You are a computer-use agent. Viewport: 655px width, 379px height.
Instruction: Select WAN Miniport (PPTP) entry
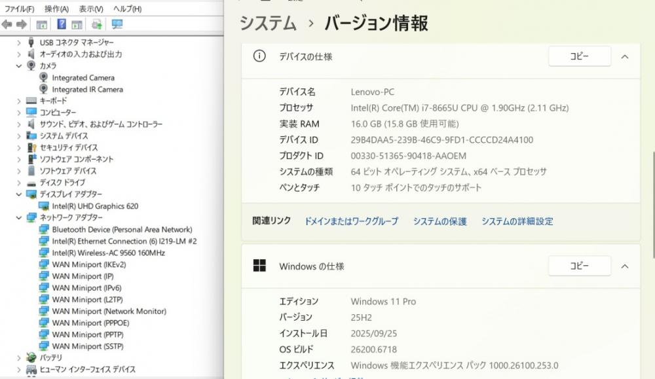coord(88,334)
